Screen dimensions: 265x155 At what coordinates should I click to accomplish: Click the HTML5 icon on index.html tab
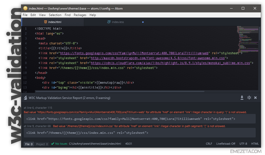click(x=46, y=22)
